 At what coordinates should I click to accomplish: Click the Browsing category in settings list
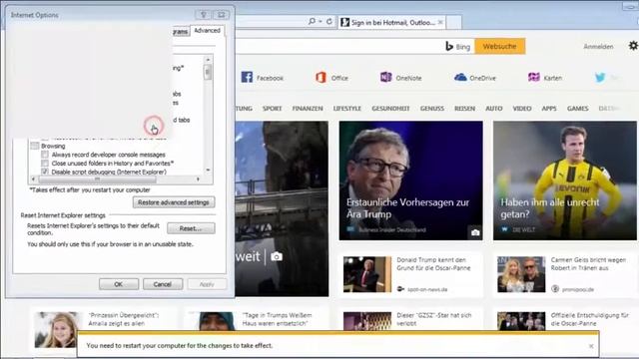(x=53, y=146)
